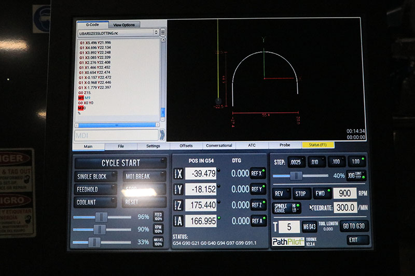The image size is (415, 276).
Task: Click the MDI send arrow icon
Action: click(x=162, y=136)
